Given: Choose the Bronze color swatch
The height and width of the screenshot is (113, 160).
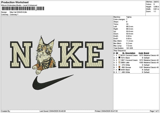Looking at the screenshot, I should [x=119, y=67].
